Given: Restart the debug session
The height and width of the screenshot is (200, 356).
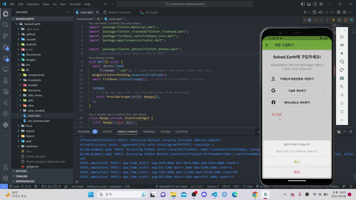Looking at the screenshot, I should pyautogui.click(x=340, y=20).
